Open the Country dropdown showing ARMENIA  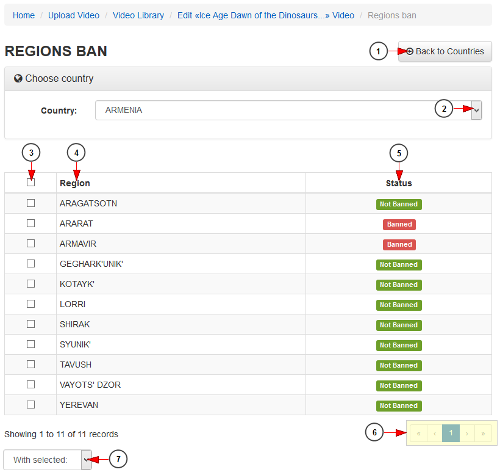pyautogui.click(x=288, y=111)
